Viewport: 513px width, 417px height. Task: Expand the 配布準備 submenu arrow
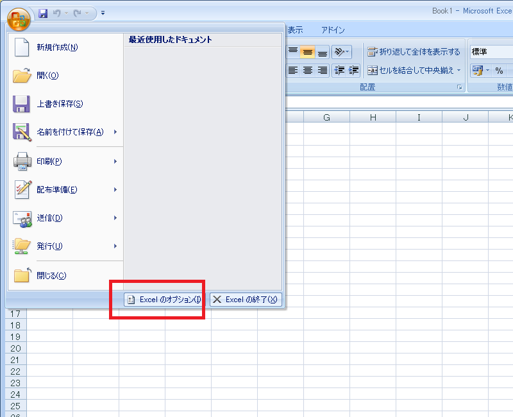pyautogui.click(x=115, y=189)
